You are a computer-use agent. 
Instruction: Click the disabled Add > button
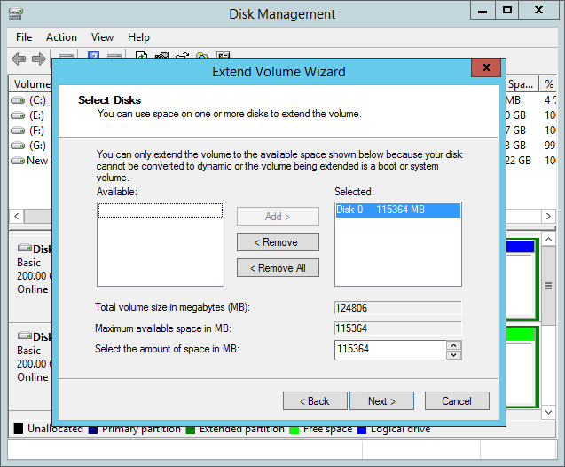(278, 217)
